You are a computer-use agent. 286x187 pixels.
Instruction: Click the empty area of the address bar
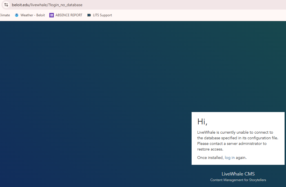(x=183, y=5)
